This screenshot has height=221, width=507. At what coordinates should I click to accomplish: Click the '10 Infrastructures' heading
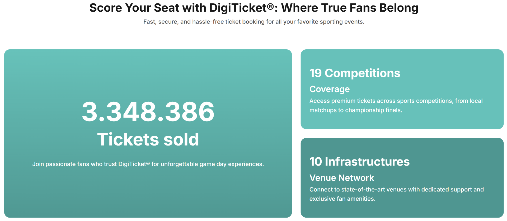[359, 162]
